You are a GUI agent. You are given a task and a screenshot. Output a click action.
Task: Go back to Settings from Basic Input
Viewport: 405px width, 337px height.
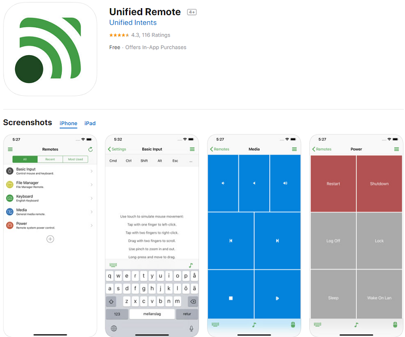[117, 149]
